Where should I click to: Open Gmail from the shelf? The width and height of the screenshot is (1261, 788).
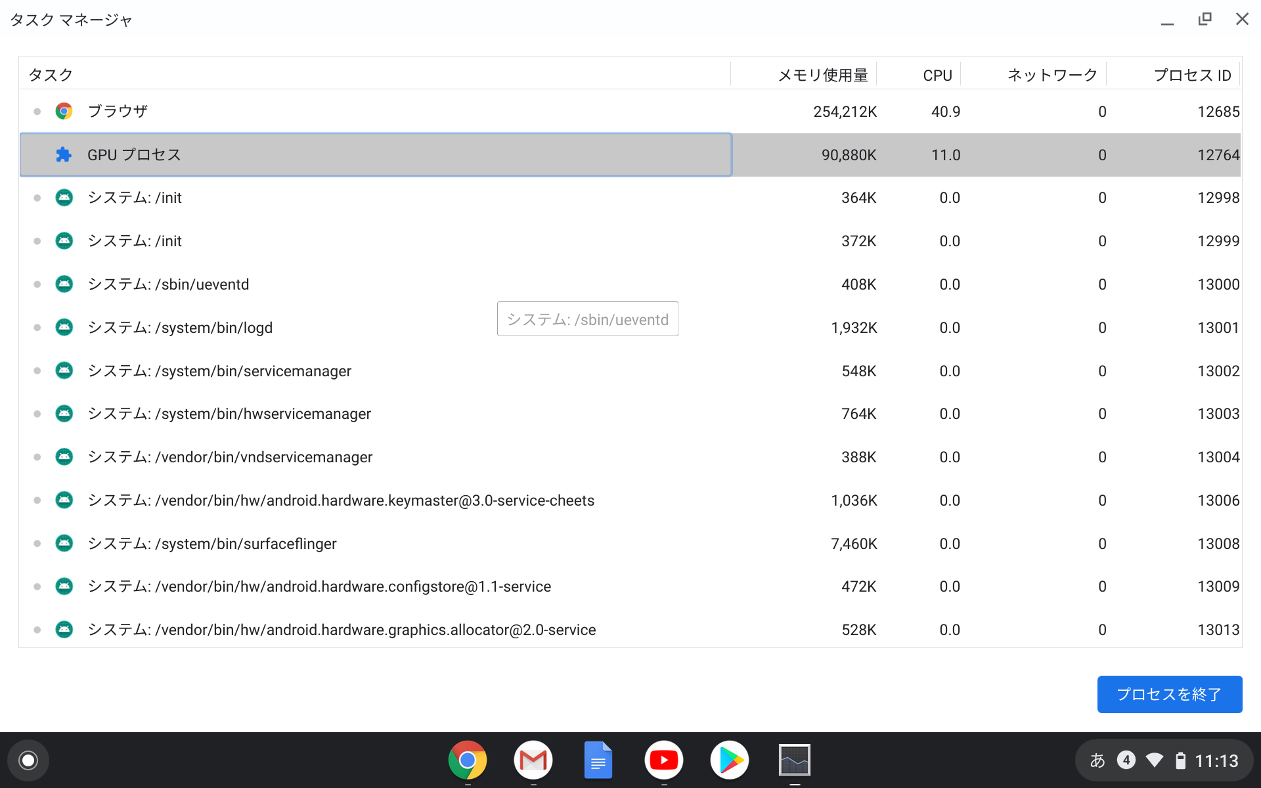point(533,760)
